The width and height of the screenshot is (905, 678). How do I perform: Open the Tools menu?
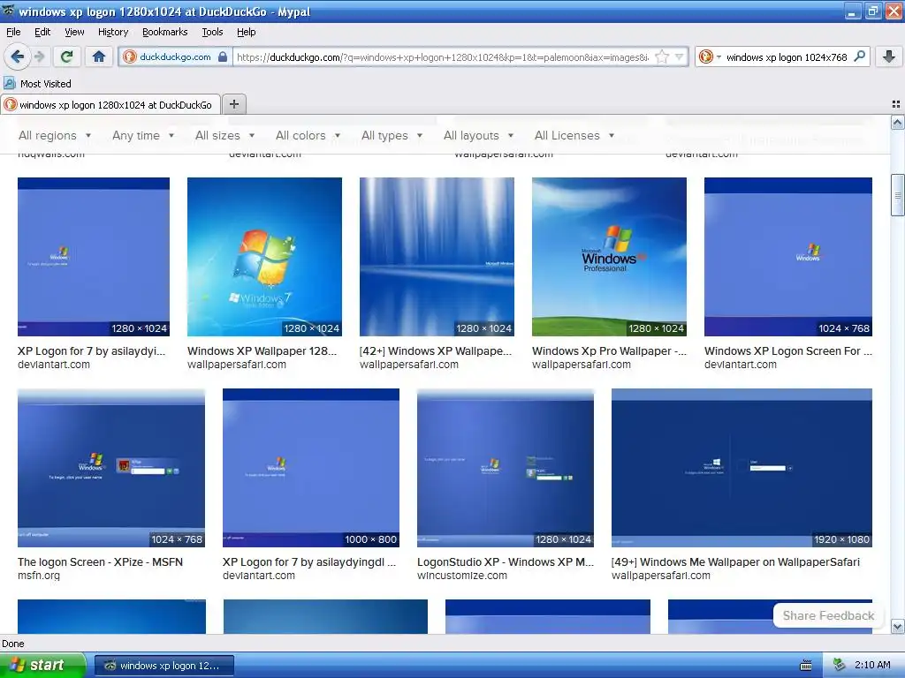tap(212, 32)
